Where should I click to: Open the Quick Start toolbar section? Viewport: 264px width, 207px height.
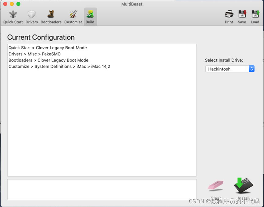(13, 17)
